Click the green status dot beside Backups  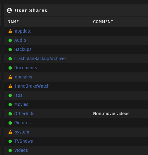pos(10,50)
